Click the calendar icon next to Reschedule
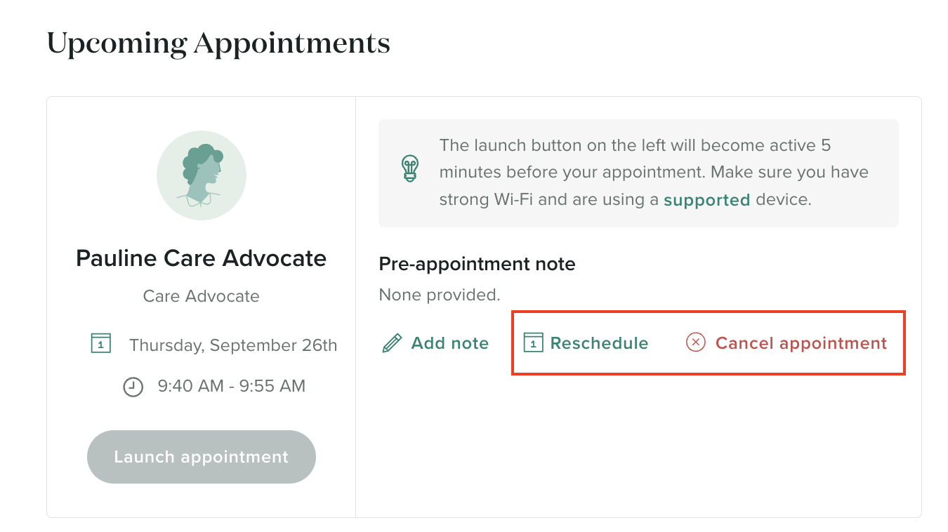The height and width of the screenshot is (532, 948). pyautogui.click(x=534, y=343)
